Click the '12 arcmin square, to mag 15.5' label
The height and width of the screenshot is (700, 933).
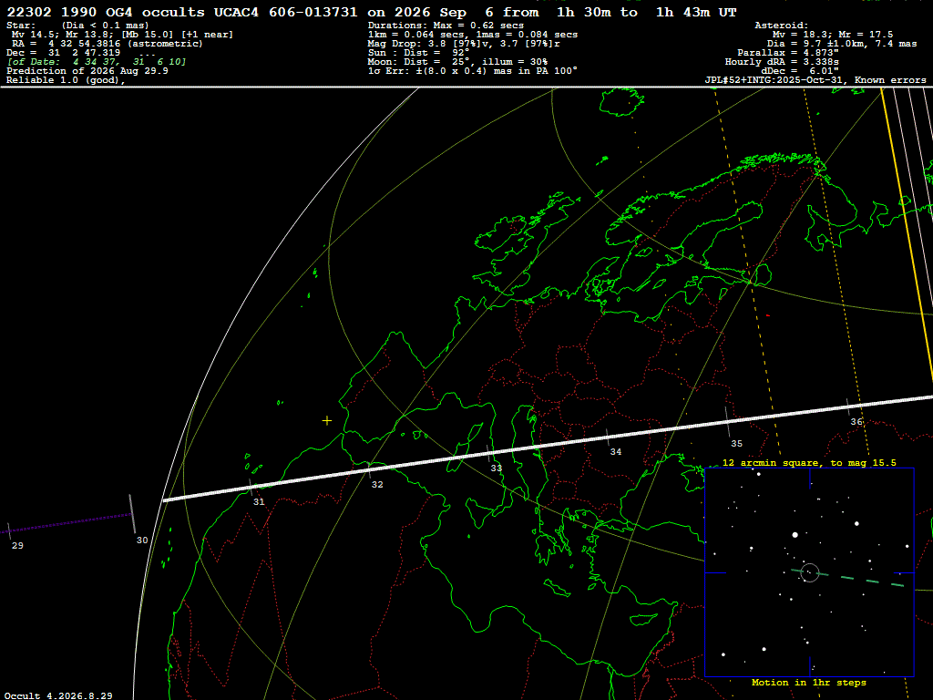(x=809, y=462)
